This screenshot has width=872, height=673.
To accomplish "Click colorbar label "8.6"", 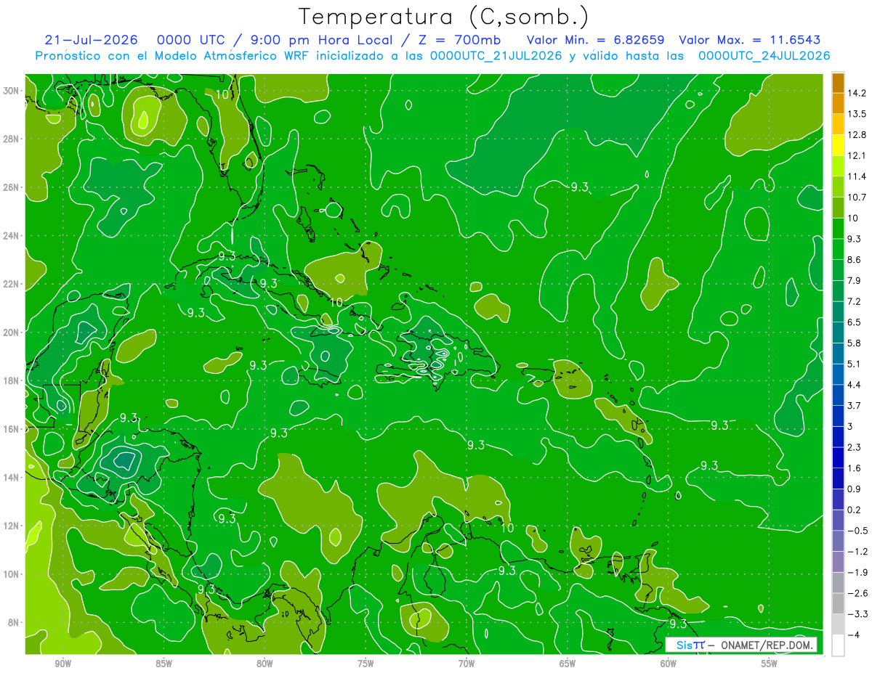I will 855,260.
